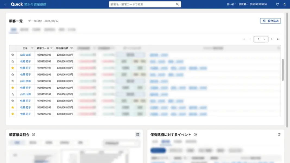Open the 氏名 column filter icon
Viewport: 290px width, 163px height.
click(32, 48)
